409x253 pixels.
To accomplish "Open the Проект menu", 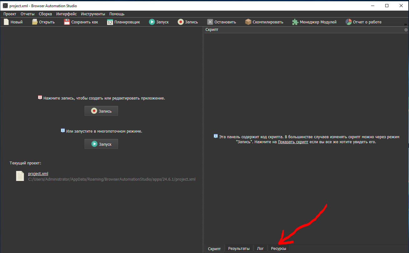I will (x=10, y=14).
